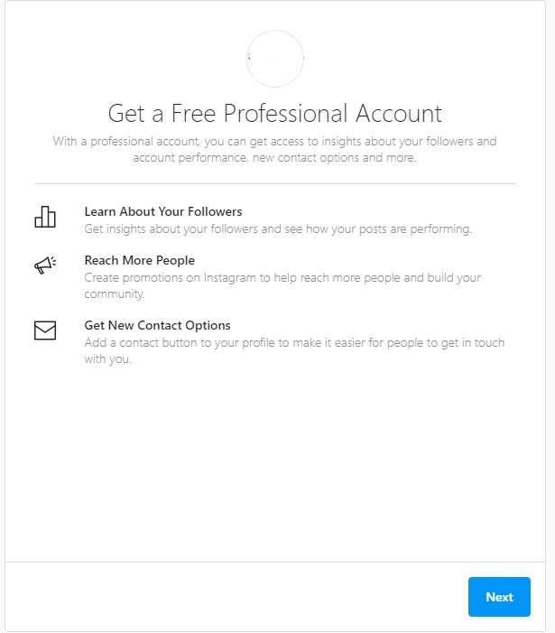
Task: Click the bar chart insights icon
Action: click(44, 217)
